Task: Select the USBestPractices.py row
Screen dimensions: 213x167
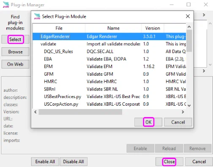Action: (x=109, y=96)
